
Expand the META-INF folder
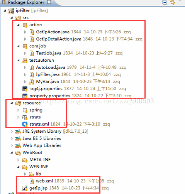tap(19, 160)
